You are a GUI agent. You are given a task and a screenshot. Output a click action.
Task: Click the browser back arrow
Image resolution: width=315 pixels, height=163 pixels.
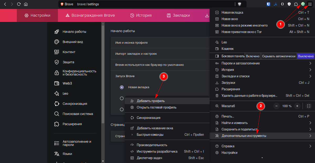pos(5,4)
